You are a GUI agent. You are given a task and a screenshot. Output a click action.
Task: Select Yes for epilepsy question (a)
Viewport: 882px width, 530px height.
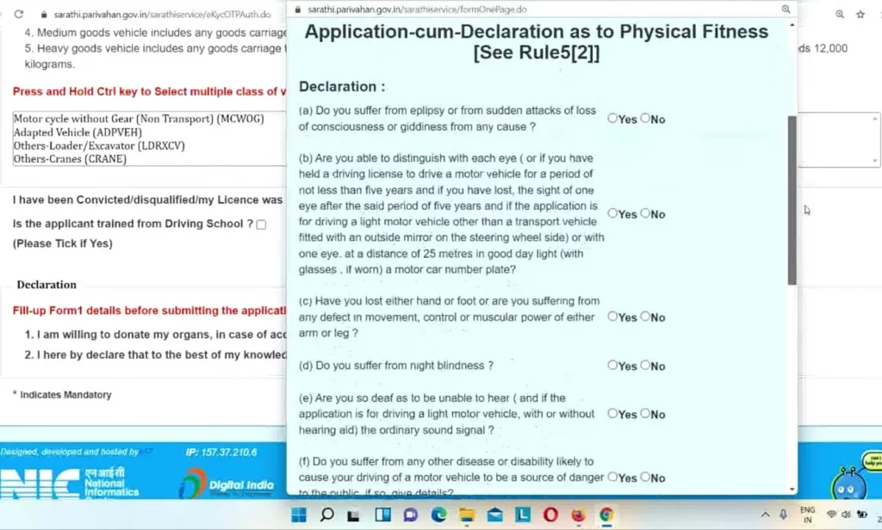(612, 119)
